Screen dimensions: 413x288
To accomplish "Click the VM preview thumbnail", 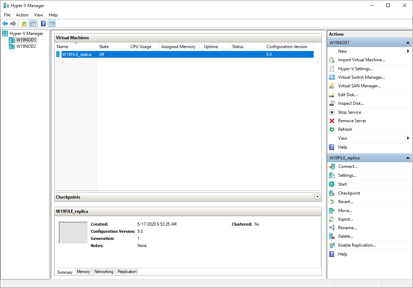I will click(73, 233).
